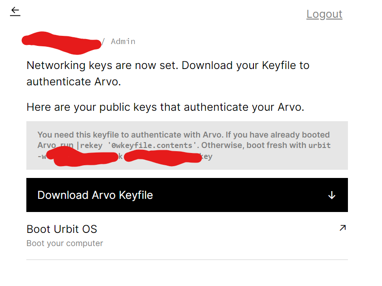This screenshot has height=286, width=382.
Task: Click the |rekey '0wkeyfile.contents' command text
Action: (137, 146)
